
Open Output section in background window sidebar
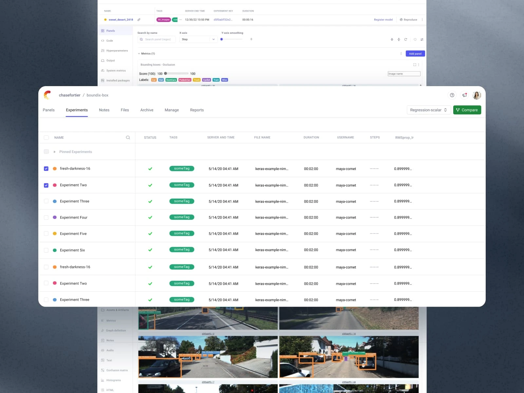click(108, 61)
